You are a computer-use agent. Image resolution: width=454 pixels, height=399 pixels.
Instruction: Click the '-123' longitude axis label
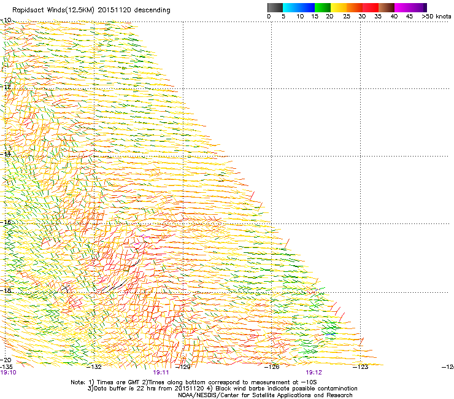(x=361, y=367)
